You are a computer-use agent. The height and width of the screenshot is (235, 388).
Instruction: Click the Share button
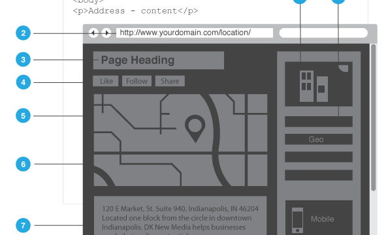pos(170,81)
